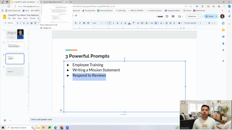
Task: Open Google Keep in the side panel
Action: pos(223,30)
